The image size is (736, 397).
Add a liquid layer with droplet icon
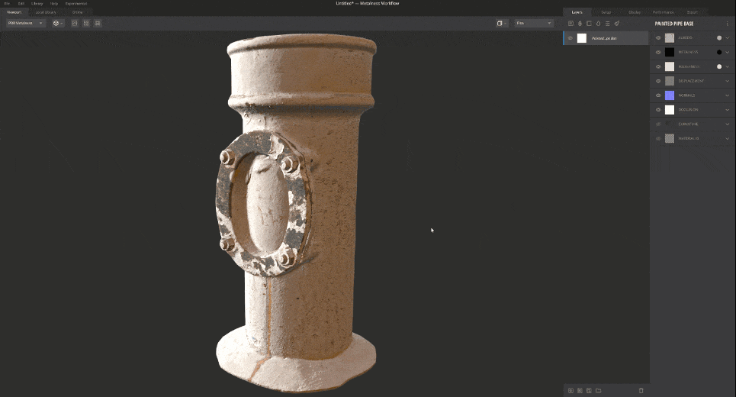tap(598, 24)
